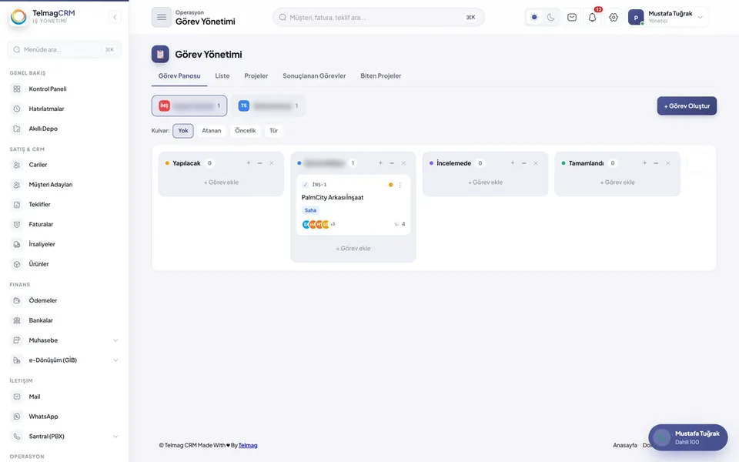Image resolution: width=739 pixels, height=462 pixels.
Task: Click the Müşteri Adayları sidebar icon
Action: [x=17, y=184]
